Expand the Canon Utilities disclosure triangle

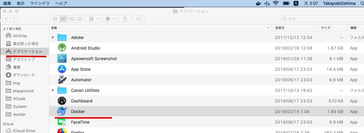[x=53, y=90]
